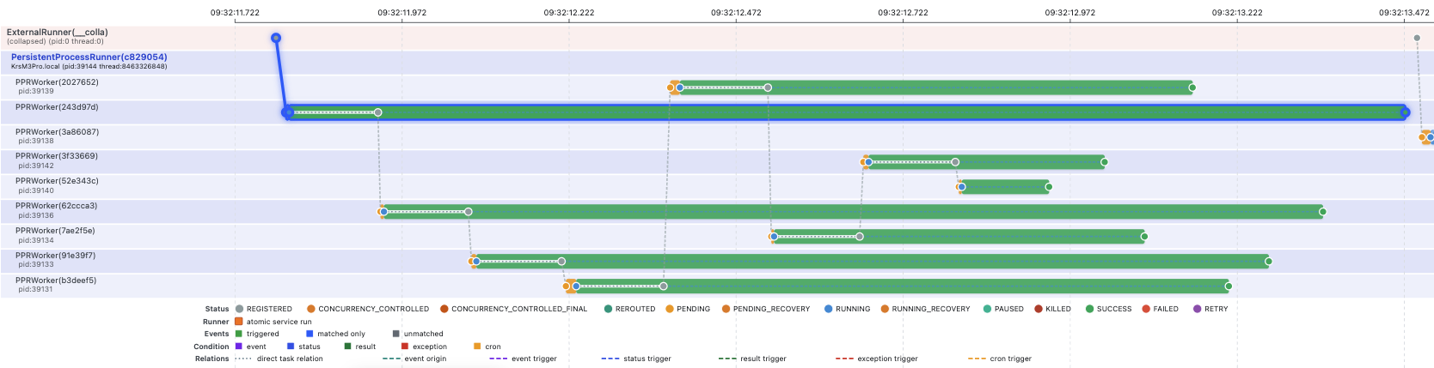Click the triggered events legend swatch

(x=239, y=334)
